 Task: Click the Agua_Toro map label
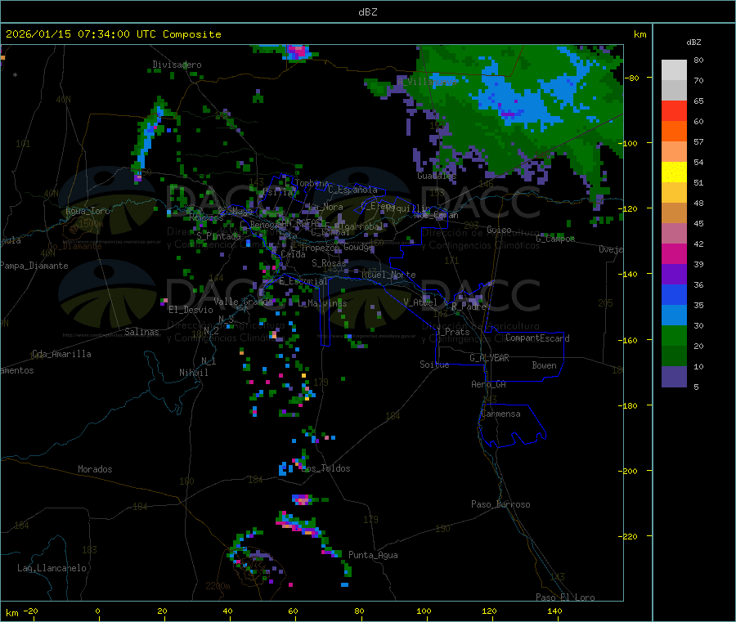(x=88, y=211)
